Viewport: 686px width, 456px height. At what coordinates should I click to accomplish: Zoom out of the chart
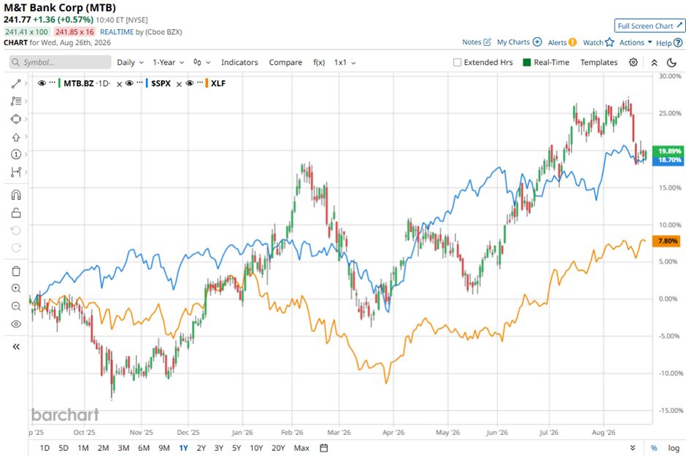[16, 306]
